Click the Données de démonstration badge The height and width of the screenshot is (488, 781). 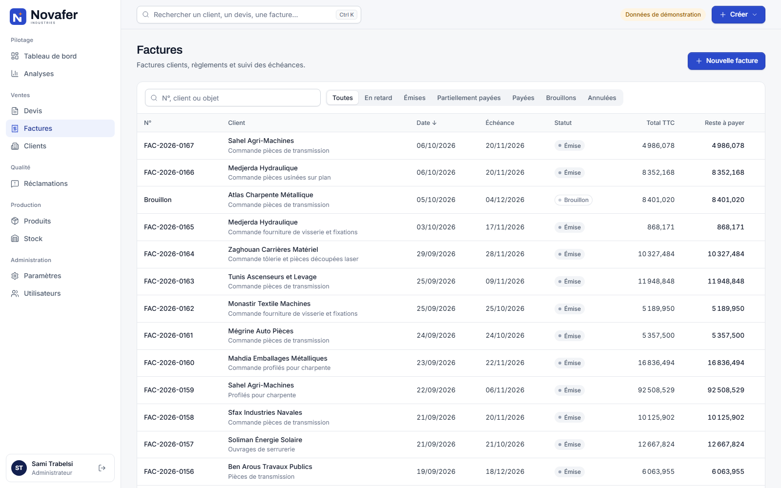point(663,15)
